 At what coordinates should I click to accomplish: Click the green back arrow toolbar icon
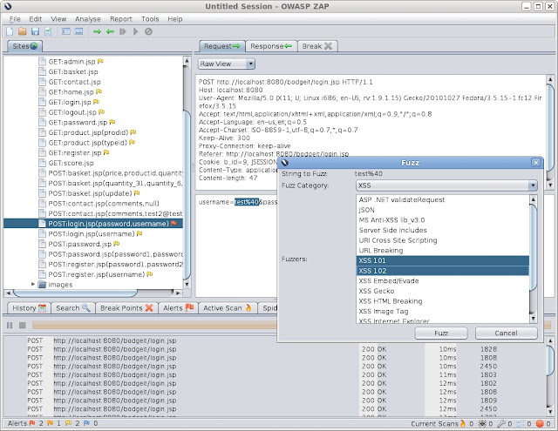tap(110, 31)
